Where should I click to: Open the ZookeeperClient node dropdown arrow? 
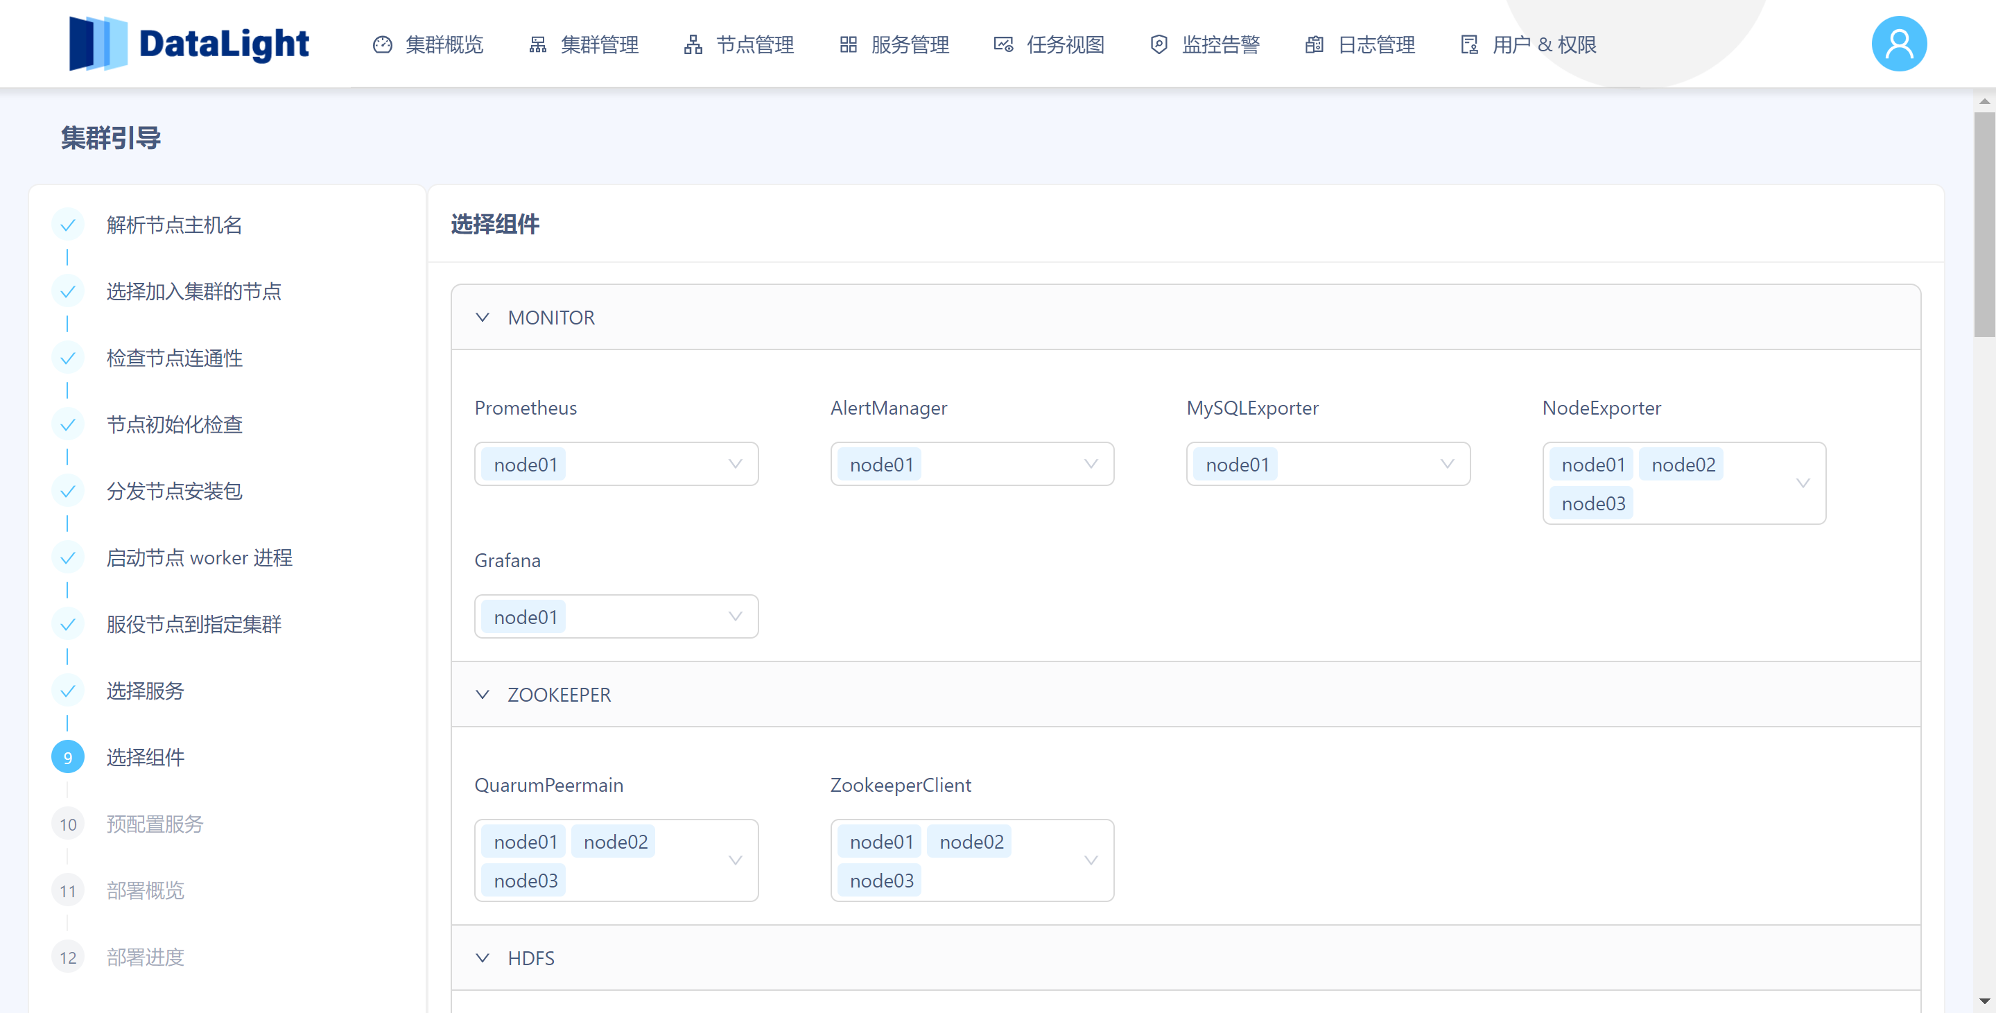(1091, 860)
